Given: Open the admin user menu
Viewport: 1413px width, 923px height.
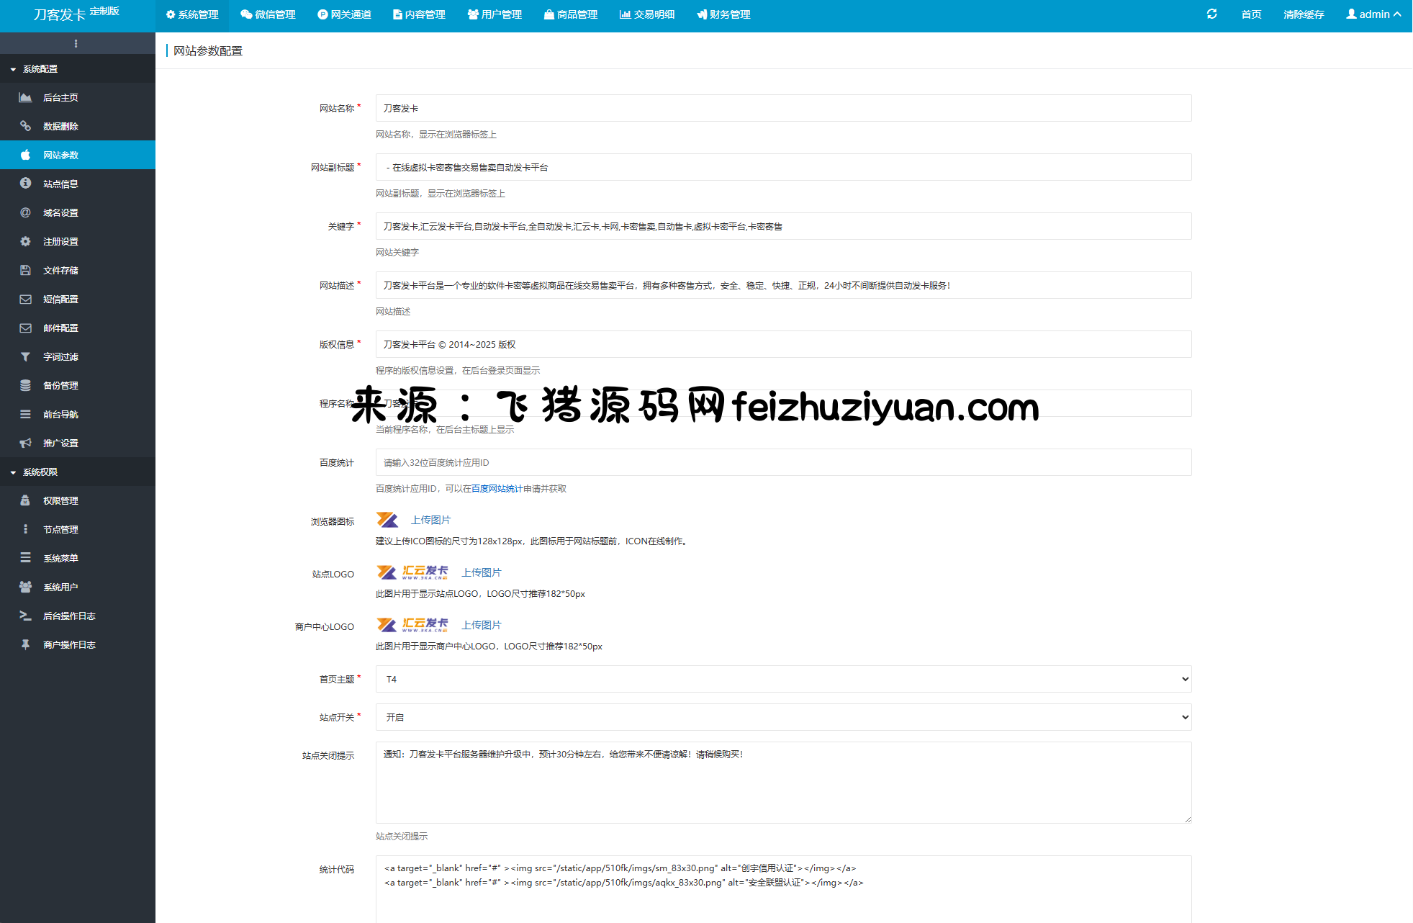Looking at the screenshot, I should click(x=1373, y=14).
